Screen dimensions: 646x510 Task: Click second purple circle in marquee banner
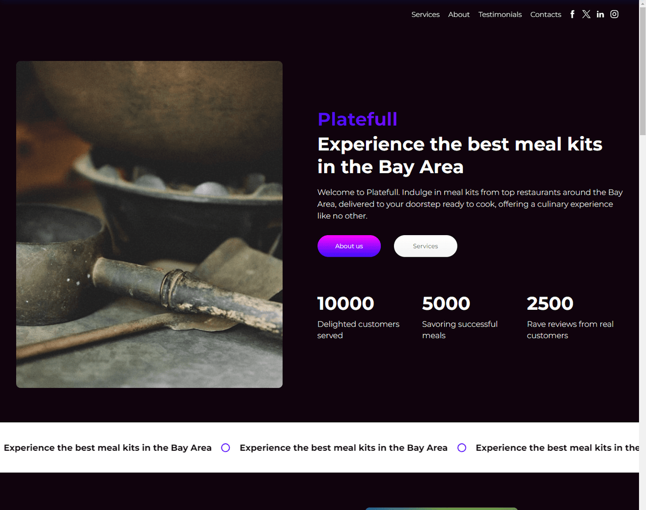tap(462, 448)
